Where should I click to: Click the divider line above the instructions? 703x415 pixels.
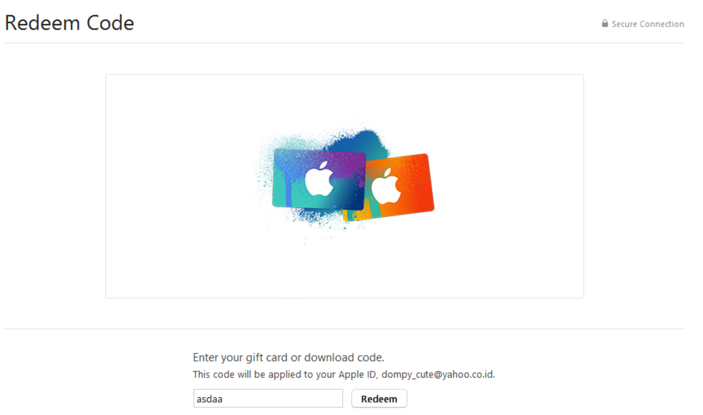[x=344, y=329]
